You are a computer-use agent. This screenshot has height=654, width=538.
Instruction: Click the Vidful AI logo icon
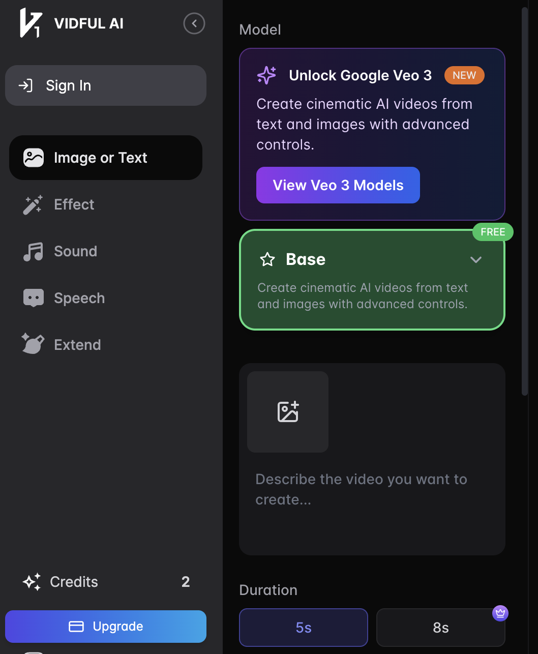[30, 23]
